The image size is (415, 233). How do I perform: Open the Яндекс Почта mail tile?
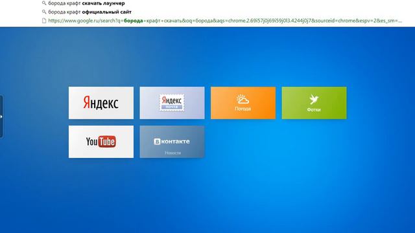tap(172, 103)
